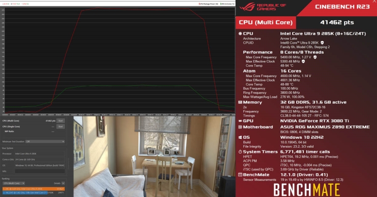Click the Windows logo beside OS
Viewport: 377px width, 197px height.
(240, 137)
